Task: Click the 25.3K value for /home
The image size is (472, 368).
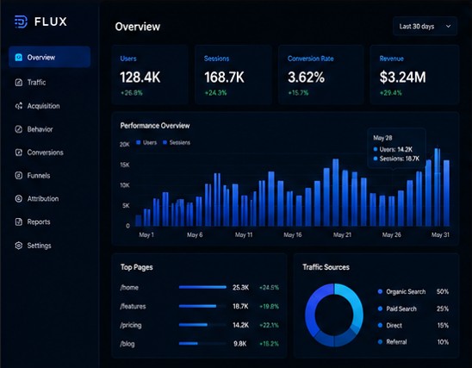Action: [241, 288]
